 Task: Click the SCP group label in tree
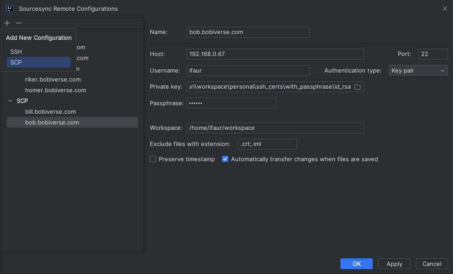pos(22,101)
